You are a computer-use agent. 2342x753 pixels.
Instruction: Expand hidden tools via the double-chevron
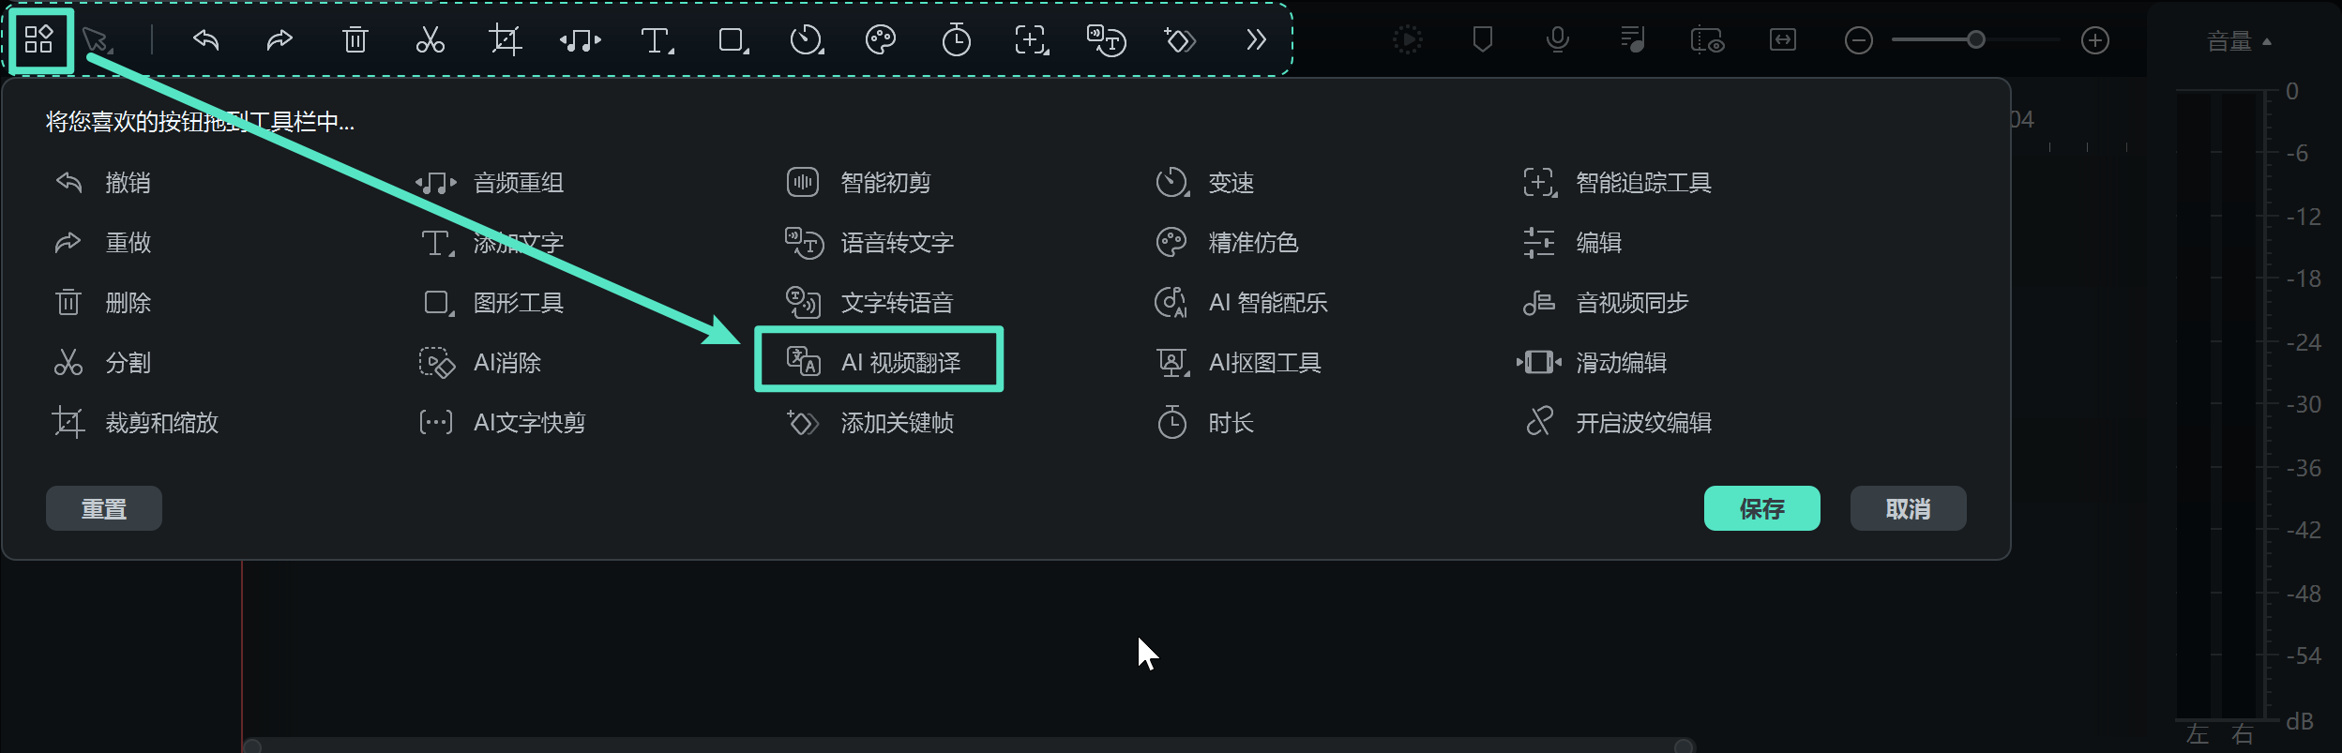pyautogui.click(x=1255, y=40)
